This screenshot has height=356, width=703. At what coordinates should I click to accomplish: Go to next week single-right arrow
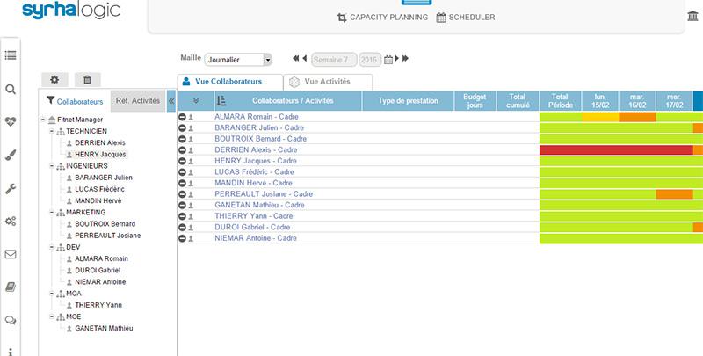tap(397, 58)
